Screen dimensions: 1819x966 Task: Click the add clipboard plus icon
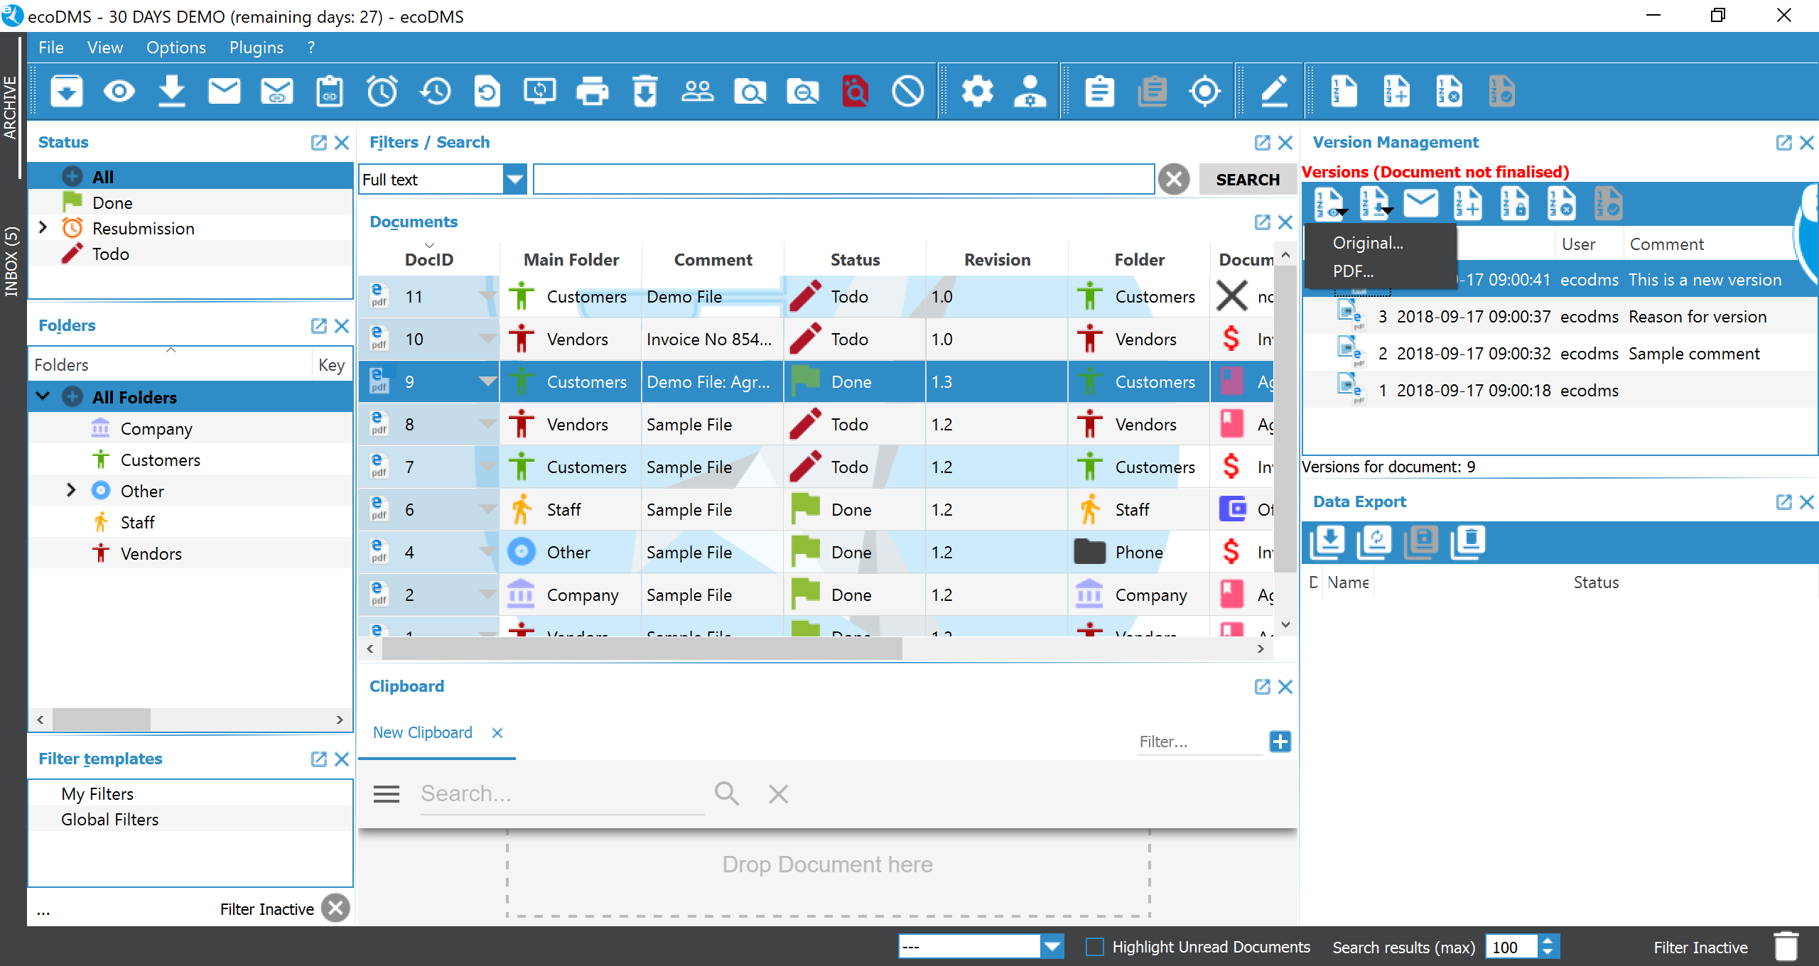(x=1280, y=742)
